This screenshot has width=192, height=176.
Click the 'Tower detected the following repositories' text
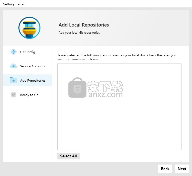tap(117, 57)
